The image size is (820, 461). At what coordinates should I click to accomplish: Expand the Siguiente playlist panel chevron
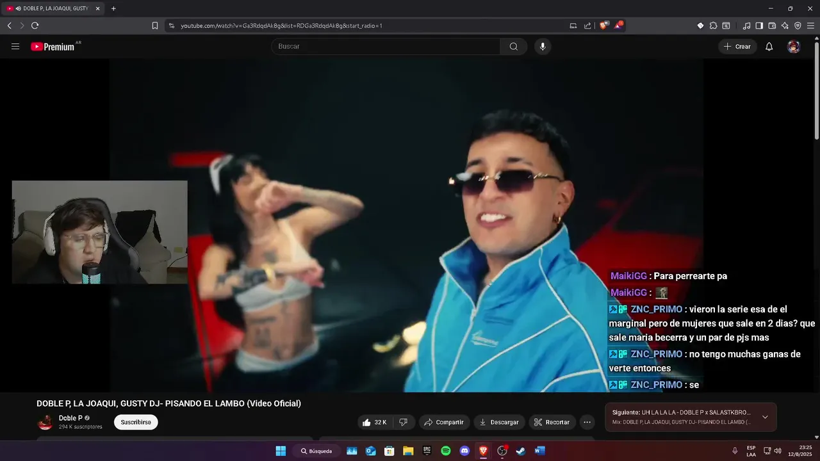tap(765, 417)
